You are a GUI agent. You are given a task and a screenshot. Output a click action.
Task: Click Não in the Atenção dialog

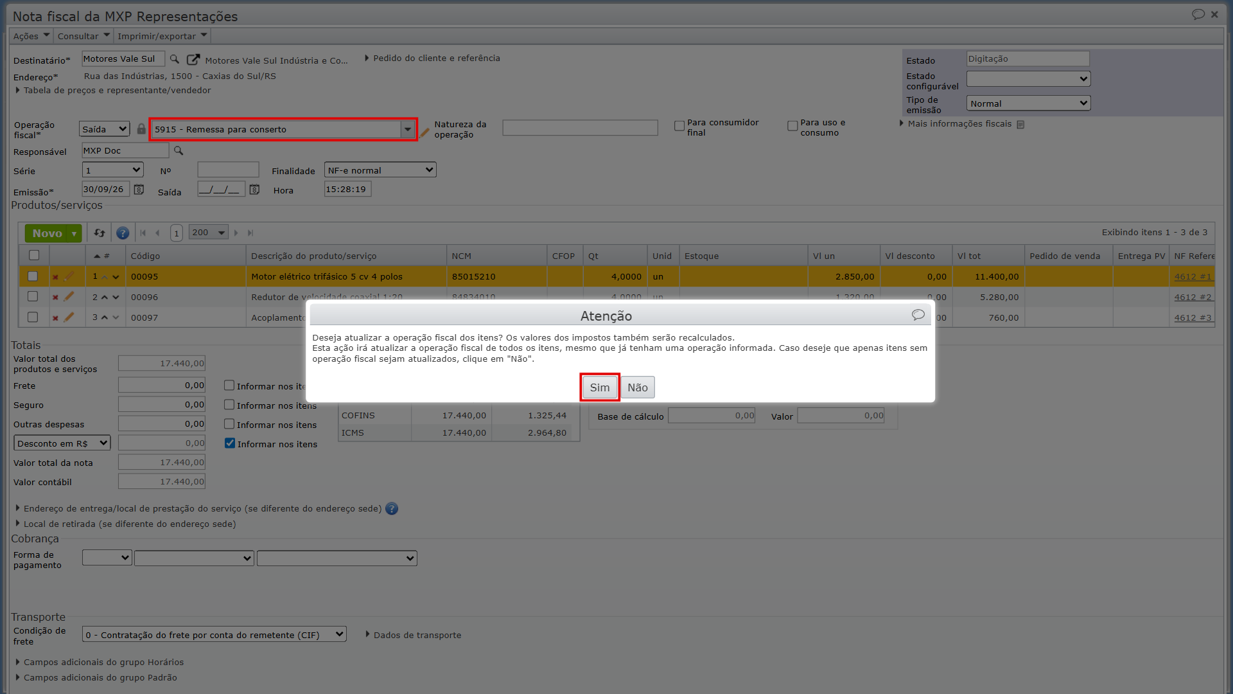tap(638, 387)
